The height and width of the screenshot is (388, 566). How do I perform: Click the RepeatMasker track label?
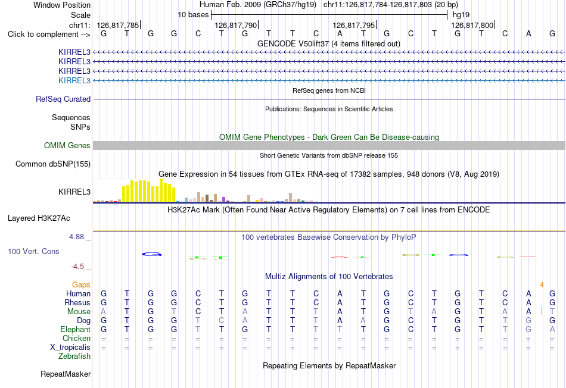(66, 374)
